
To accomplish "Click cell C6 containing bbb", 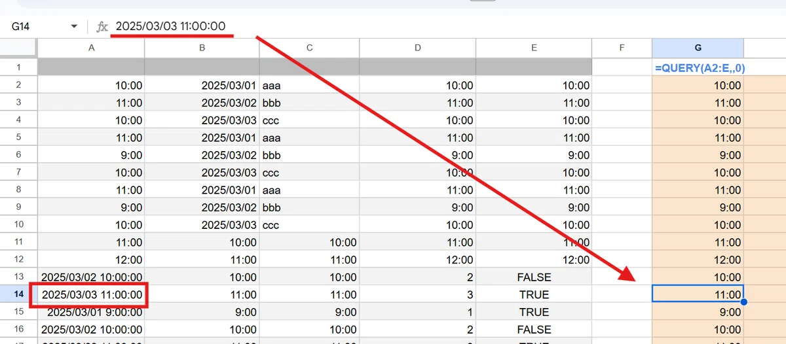I will coord(309,155).
